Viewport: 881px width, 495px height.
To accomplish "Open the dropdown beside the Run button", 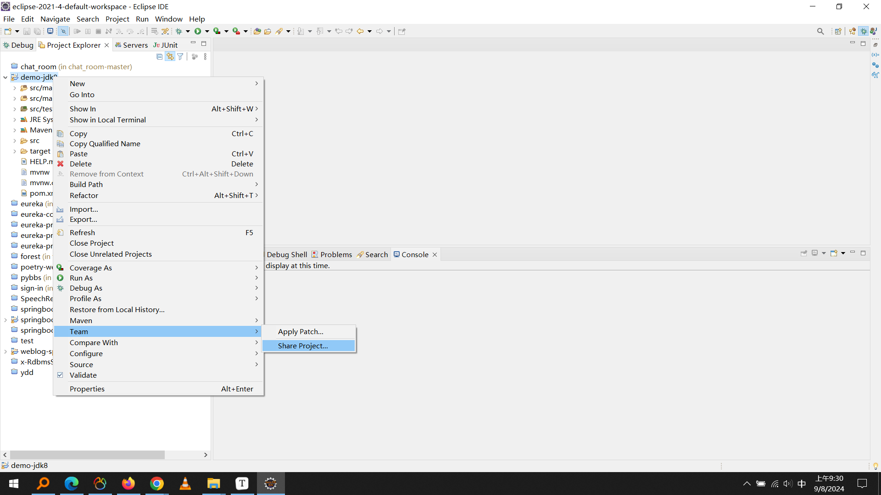I will 207,31.
